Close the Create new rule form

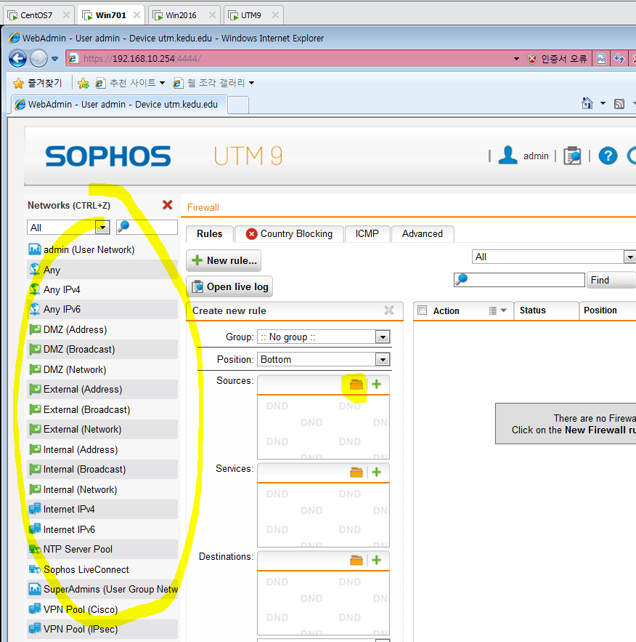pyautogui.click(x=389, y=310)
